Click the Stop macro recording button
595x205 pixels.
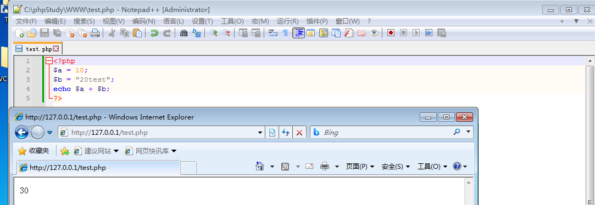[403, 33]
